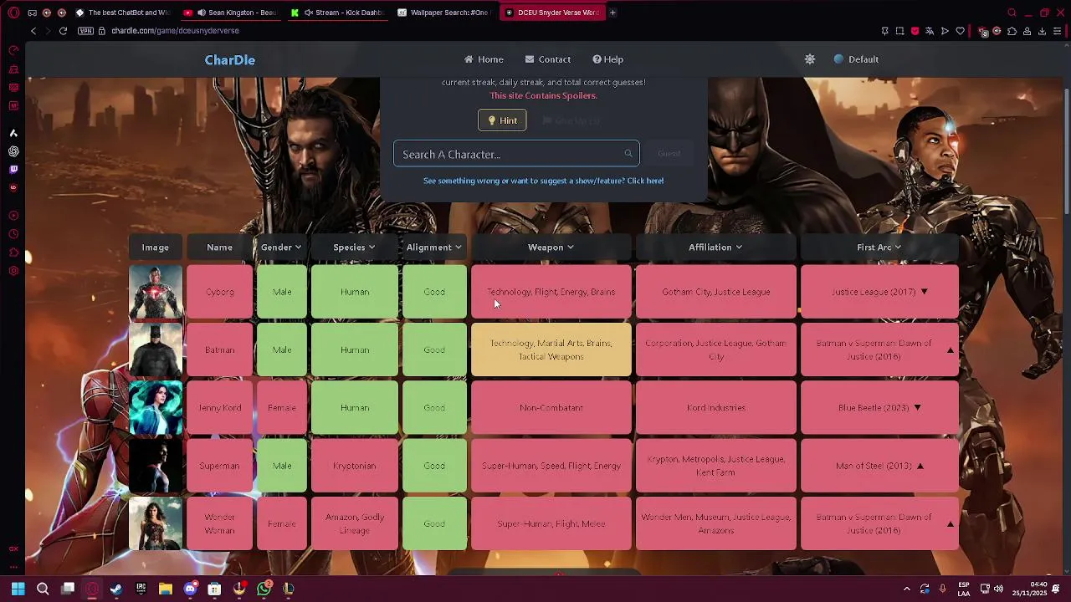This screenshot has height=602, width=1071.
Task: Click the Image column header
Action: click(155, 247)
